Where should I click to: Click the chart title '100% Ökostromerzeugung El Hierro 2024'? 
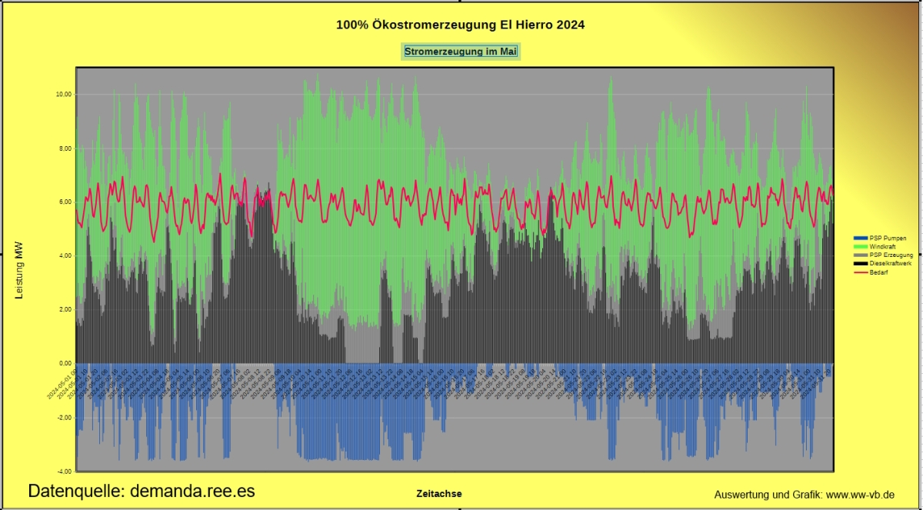click(461, 25)
